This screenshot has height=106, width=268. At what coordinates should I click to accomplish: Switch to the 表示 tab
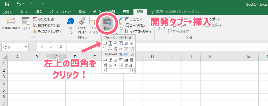pyautogui.click(x=126, y=12)
